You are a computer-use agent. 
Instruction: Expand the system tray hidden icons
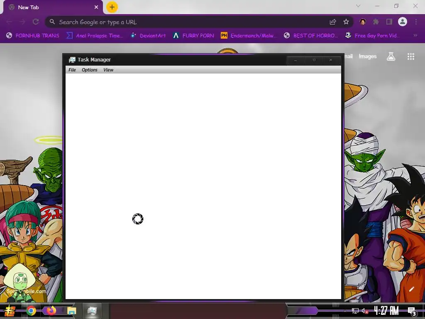point(345,311)
